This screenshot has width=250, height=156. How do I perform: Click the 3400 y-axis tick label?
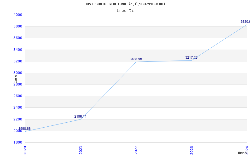pyautogui.click(x=18, y=50)
